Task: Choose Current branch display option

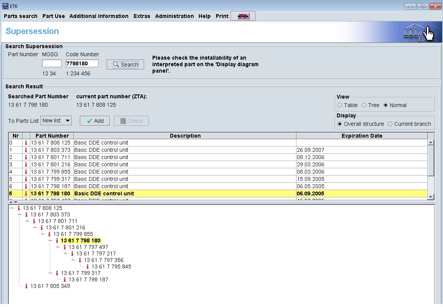Action: point(390,124)
